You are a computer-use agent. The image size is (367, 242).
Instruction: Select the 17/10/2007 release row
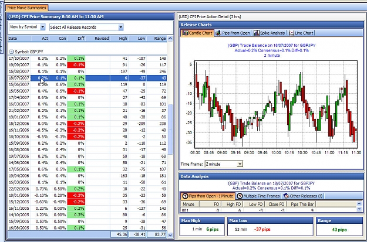point(87,58)
